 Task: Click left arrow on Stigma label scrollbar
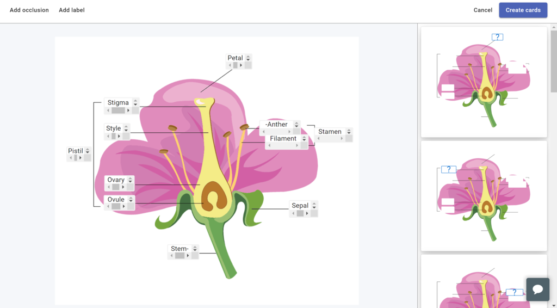click(108, 110)
